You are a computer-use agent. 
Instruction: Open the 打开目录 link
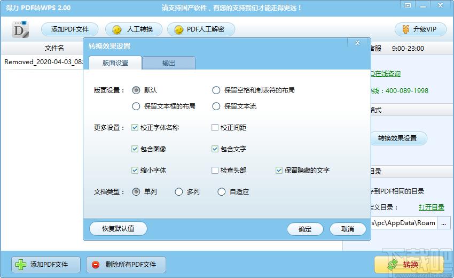click(x=432, y=207)
